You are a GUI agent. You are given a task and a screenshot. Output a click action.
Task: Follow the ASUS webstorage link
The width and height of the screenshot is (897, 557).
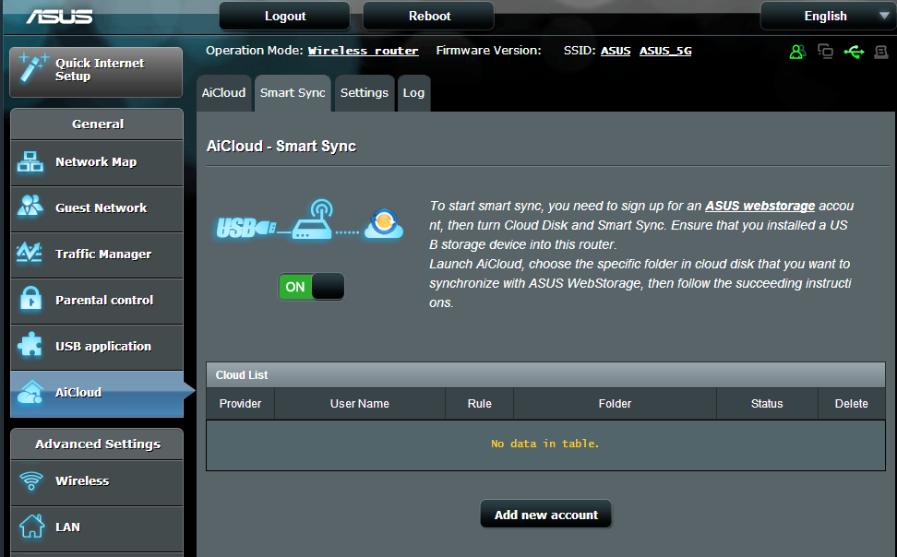(x=759, y=206)
